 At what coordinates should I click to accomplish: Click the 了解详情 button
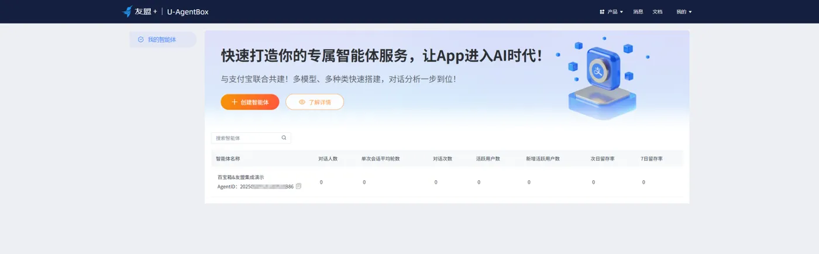click(x=315, y=102)
